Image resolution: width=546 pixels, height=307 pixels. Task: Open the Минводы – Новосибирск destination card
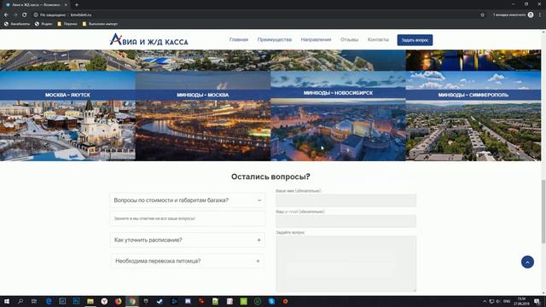(338, 116)
